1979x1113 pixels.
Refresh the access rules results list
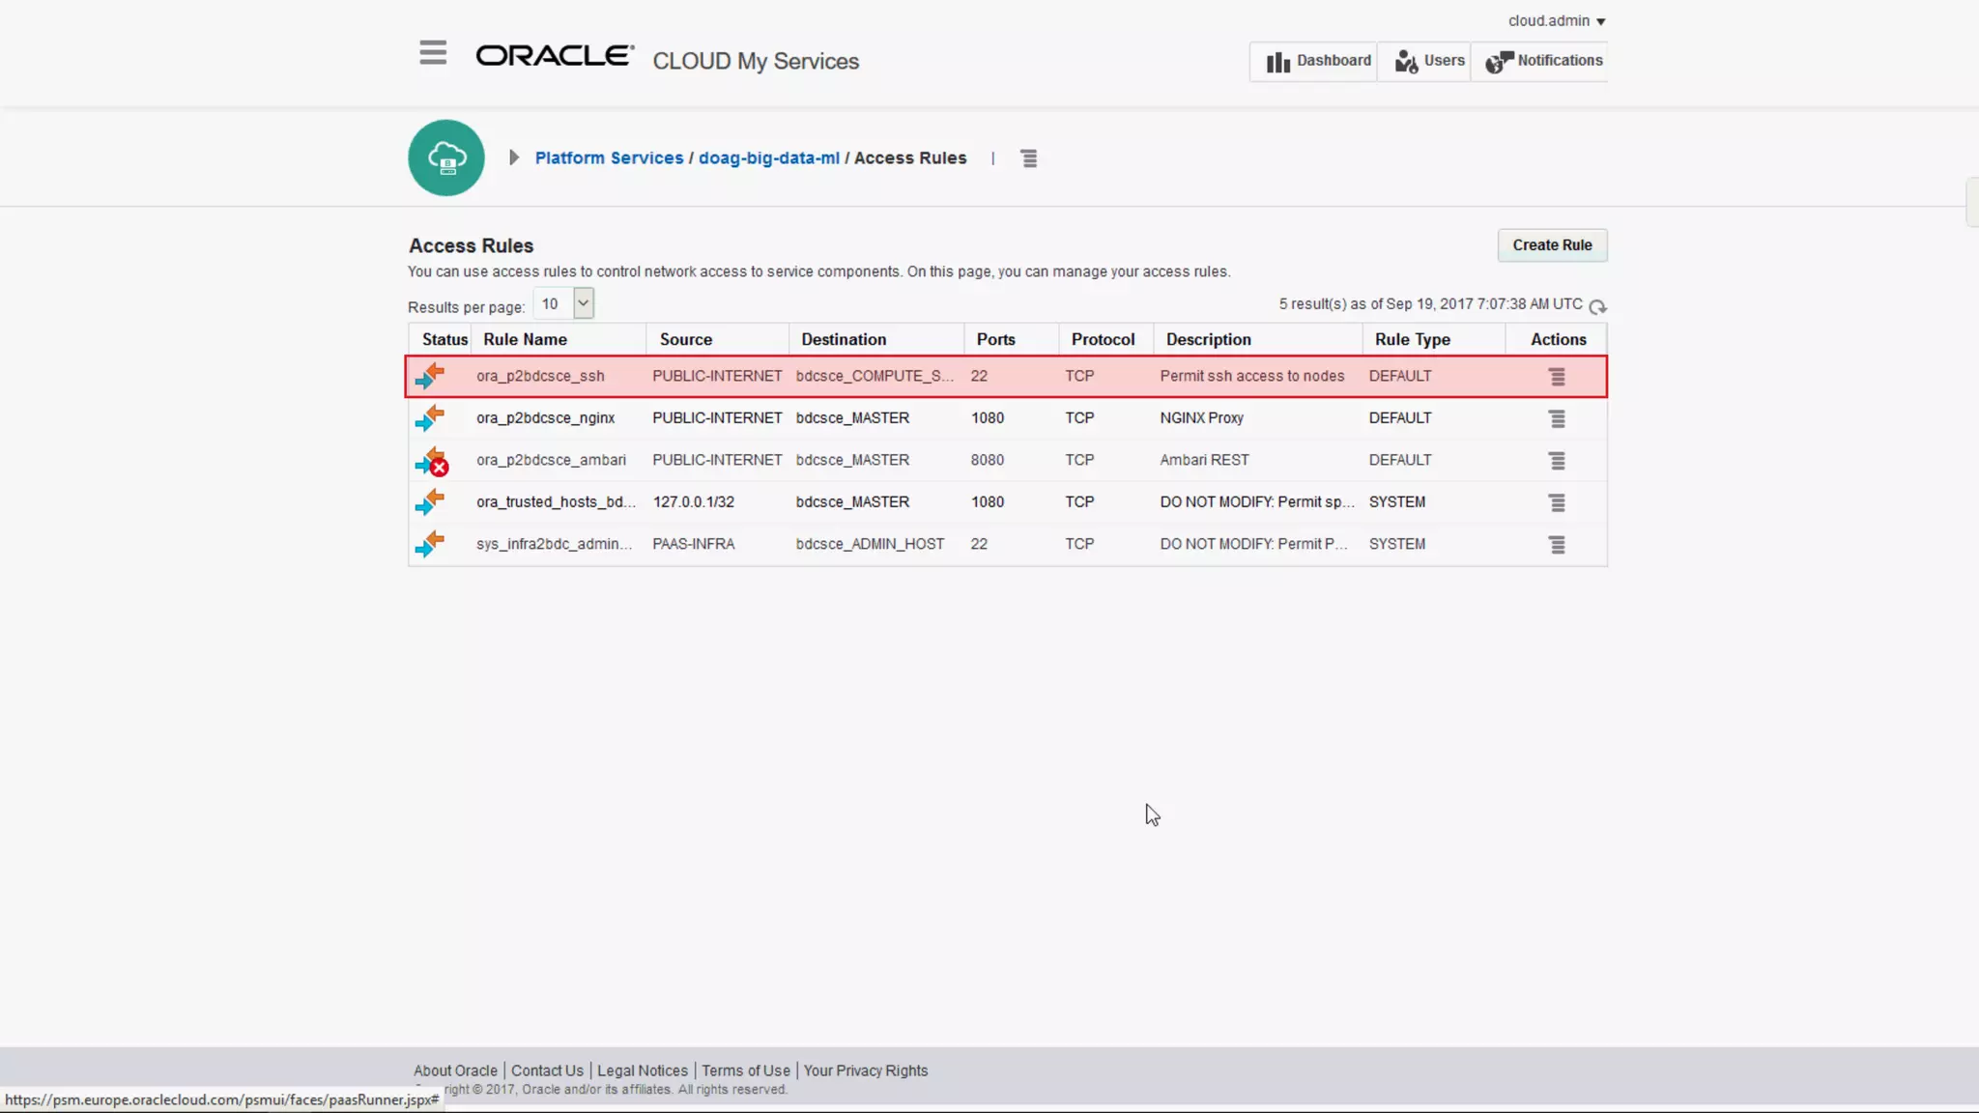pos(1597,306)
